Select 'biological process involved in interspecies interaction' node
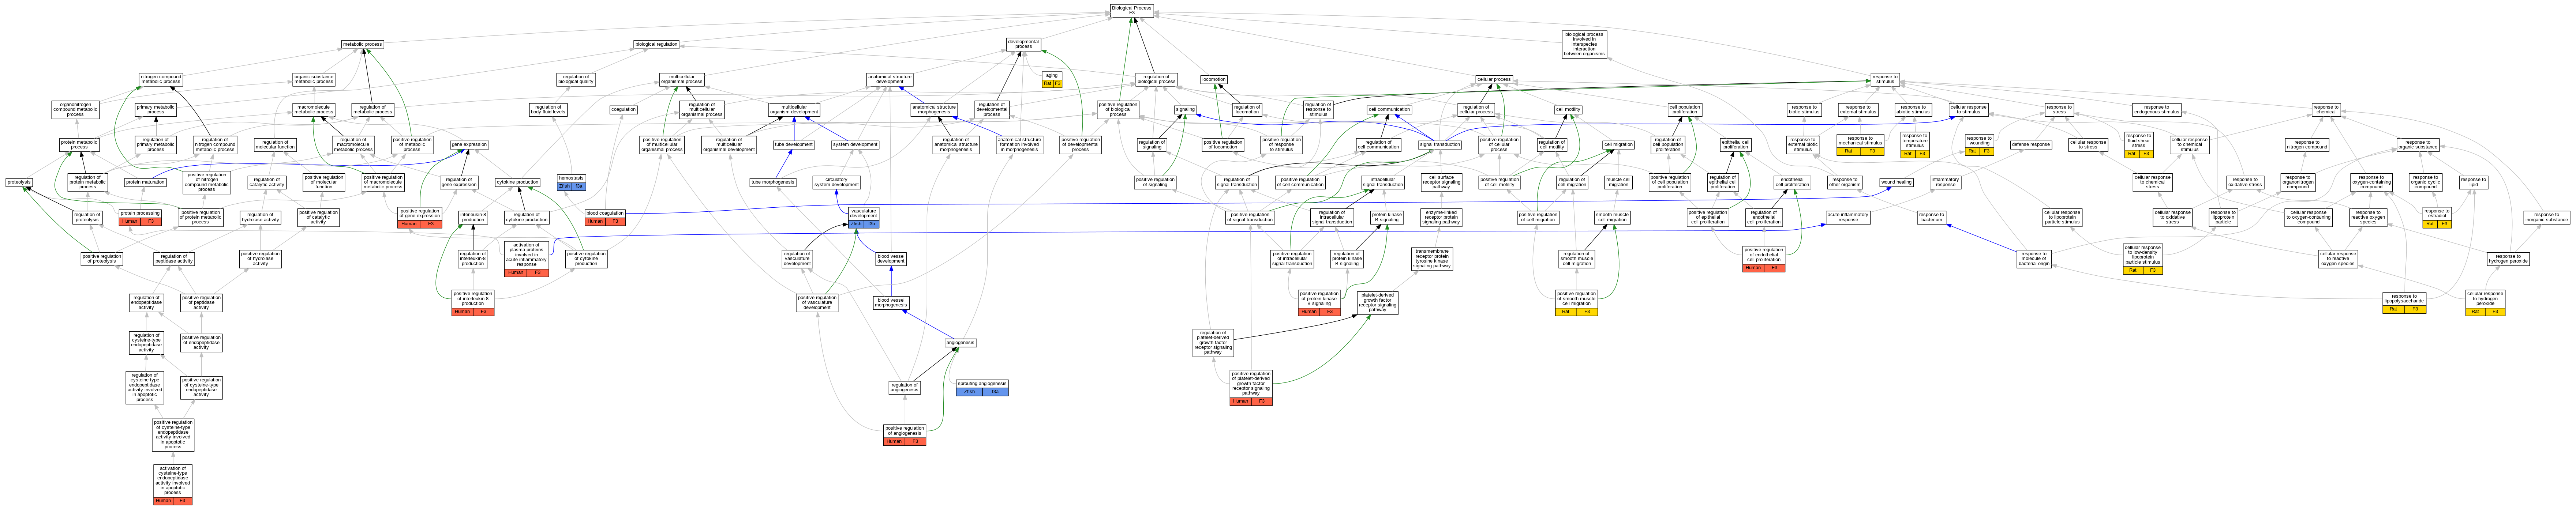Screen dimensions: 2576x509 (x=1584, y=44)
